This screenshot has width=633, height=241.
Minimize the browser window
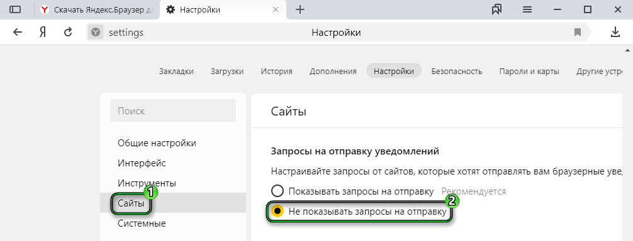[557, 9]
